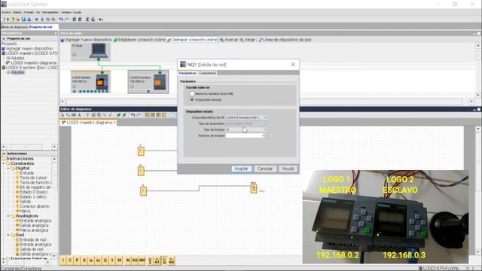Image resolution: width=482 pixels, height=271 pixels.
Task: Collapse the Red folder in instructions tree
Action: point(8,235)
